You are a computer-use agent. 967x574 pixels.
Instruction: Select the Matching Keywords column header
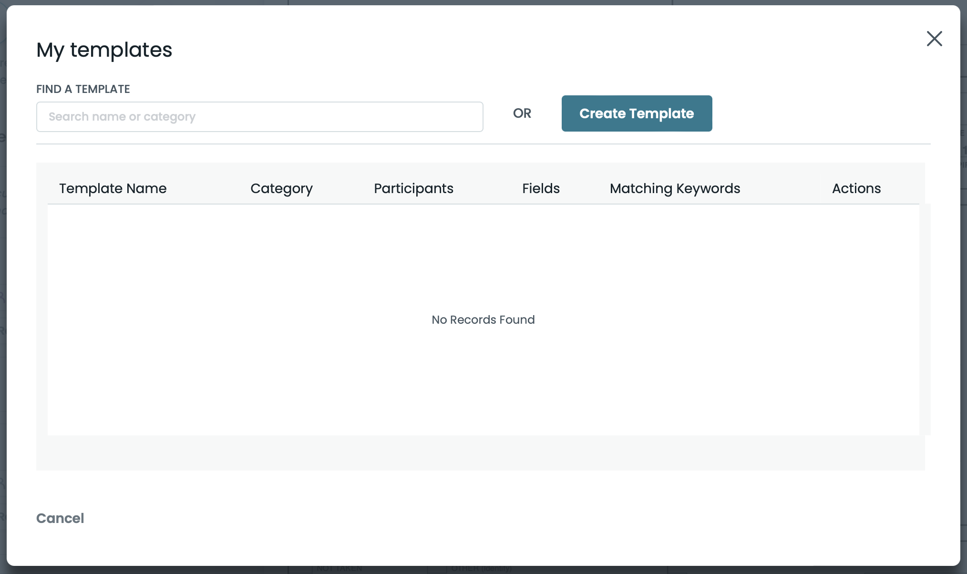pyautogui.click(x=675, y=188)
